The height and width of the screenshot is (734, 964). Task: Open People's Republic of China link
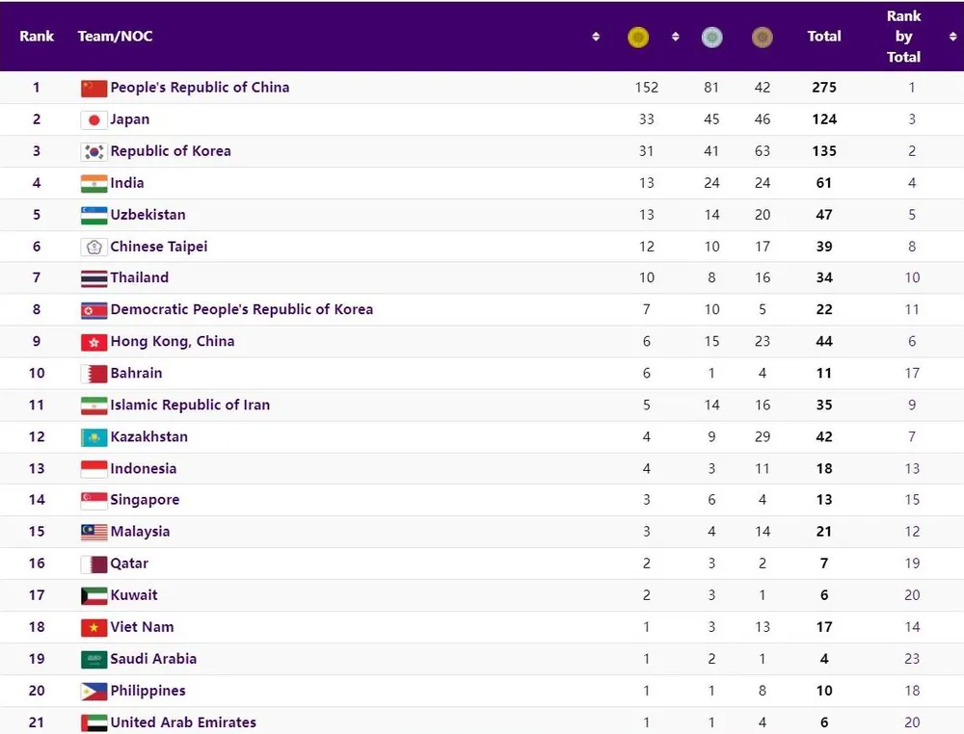click(200, 88)
